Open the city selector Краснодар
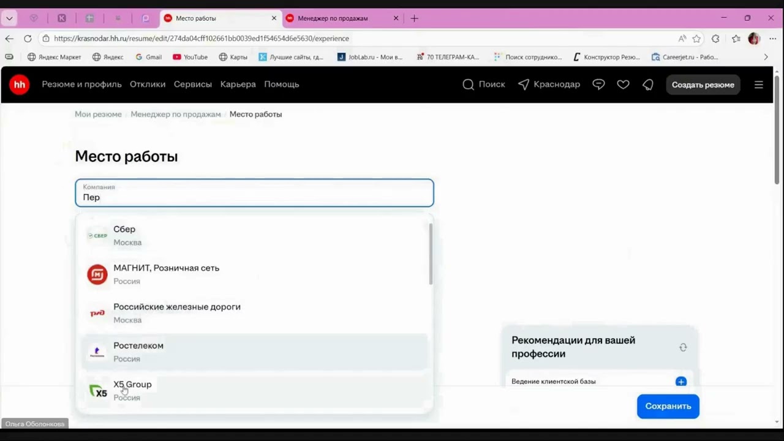Viewport: 784px width, 441px height. pyautogui.click(x=549, y=85)
